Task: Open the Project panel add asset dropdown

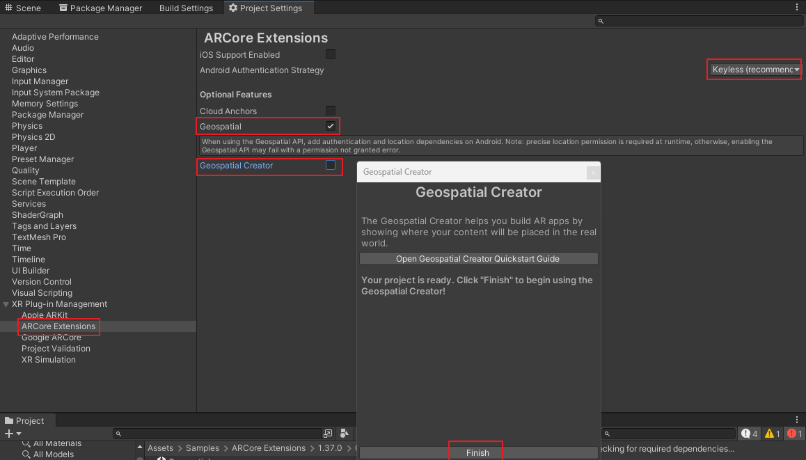Action: pos(13,434)
